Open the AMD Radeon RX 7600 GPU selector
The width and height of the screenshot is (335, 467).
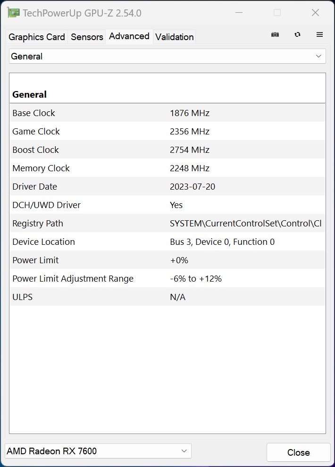coord(98,451)
